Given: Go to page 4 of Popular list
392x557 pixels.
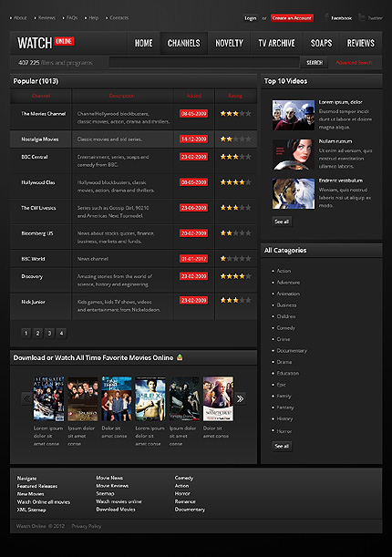Looking at the screenshot, I should click(x=61, y=333).
